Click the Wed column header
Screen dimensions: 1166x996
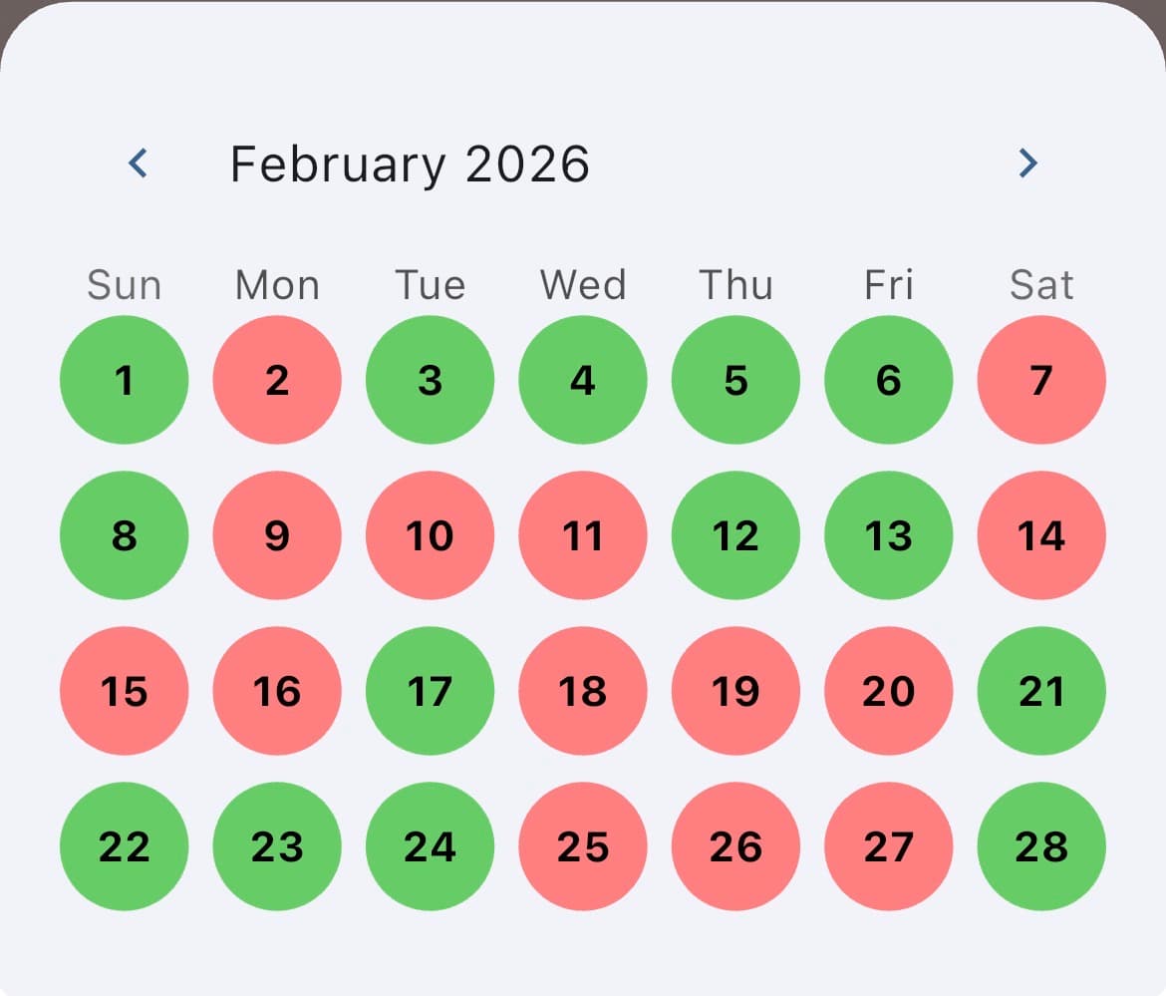(x=582, y=285)
